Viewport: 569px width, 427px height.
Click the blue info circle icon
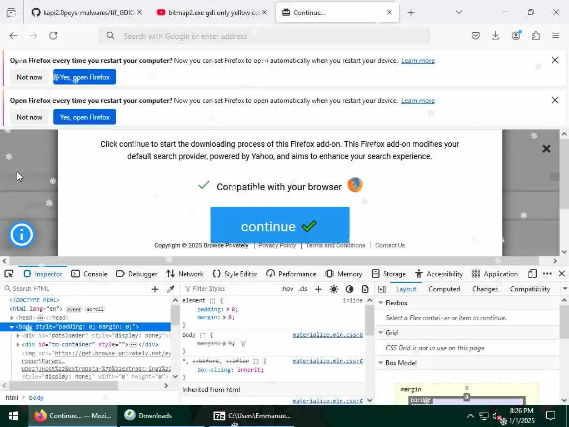[22, 235]
